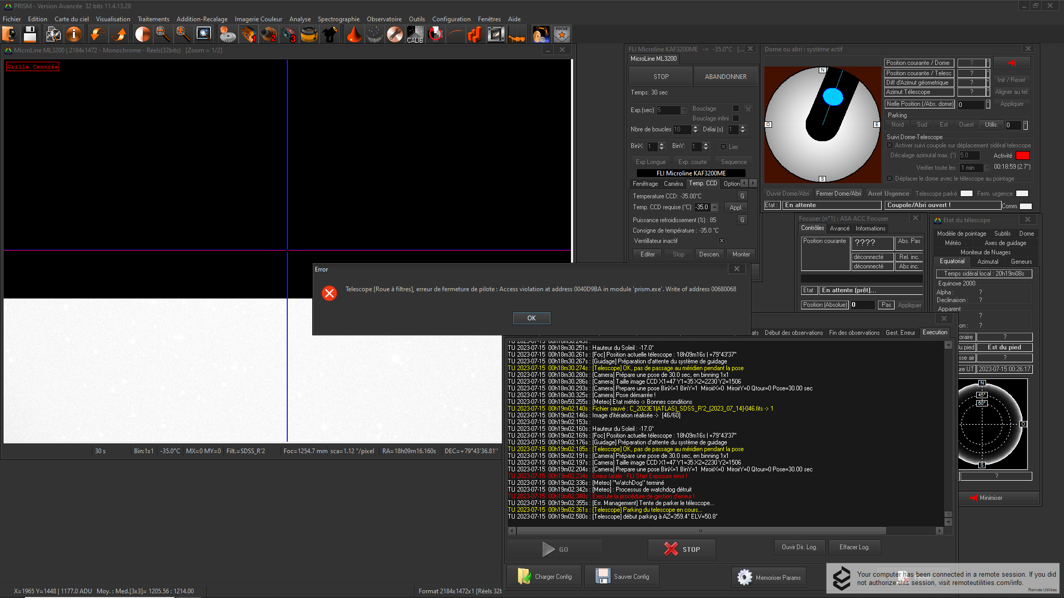This screenshot has width=1064, height=598.
Task: Click the black telescope mount toolbar icon
Action: pos(330,35)
